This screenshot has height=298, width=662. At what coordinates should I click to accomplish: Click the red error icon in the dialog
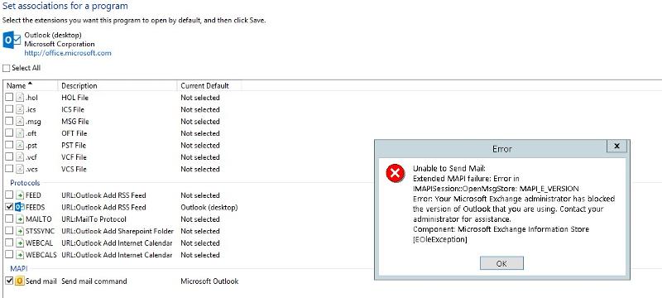click(396, 174)
